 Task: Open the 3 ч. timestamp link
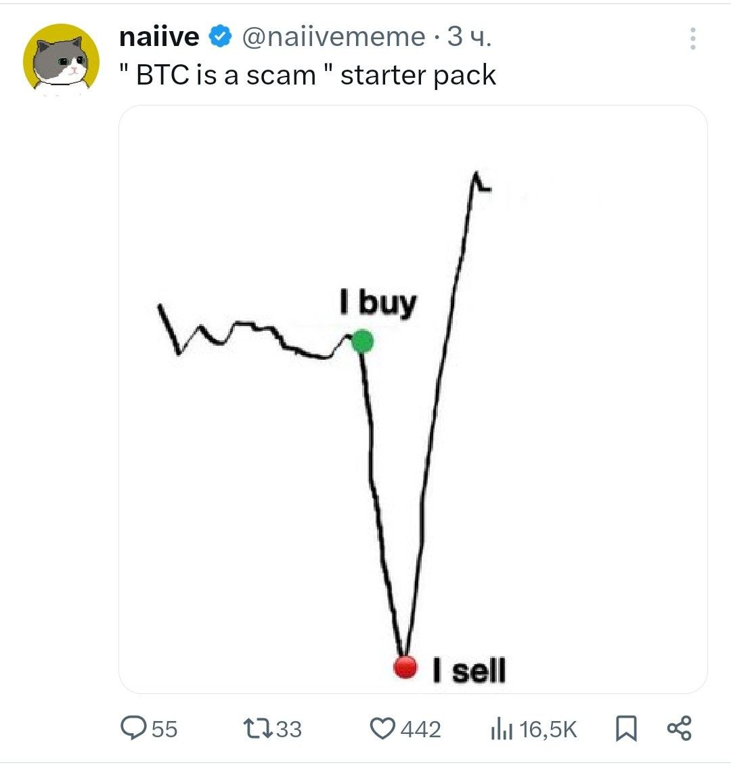[469, 37]
